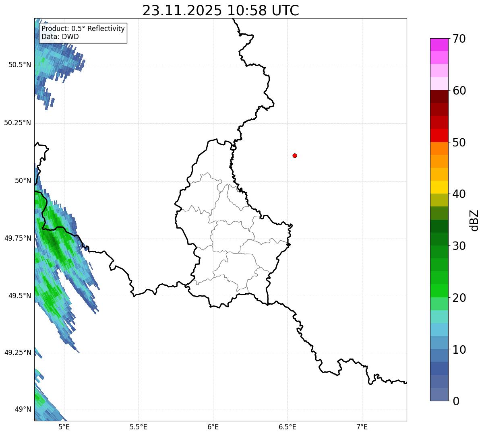Click the olive colorbar segment just below 40
The height and width of the screenshot is (435, 484).
tap(439, 200)
